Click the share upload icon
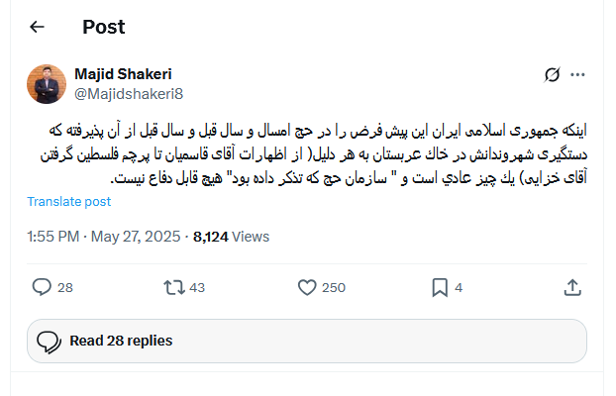Viewport: 616px width, 396px height. (x=572, y=287)
